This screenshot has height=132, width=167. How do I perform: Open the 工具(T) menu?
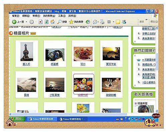[62, 16]
